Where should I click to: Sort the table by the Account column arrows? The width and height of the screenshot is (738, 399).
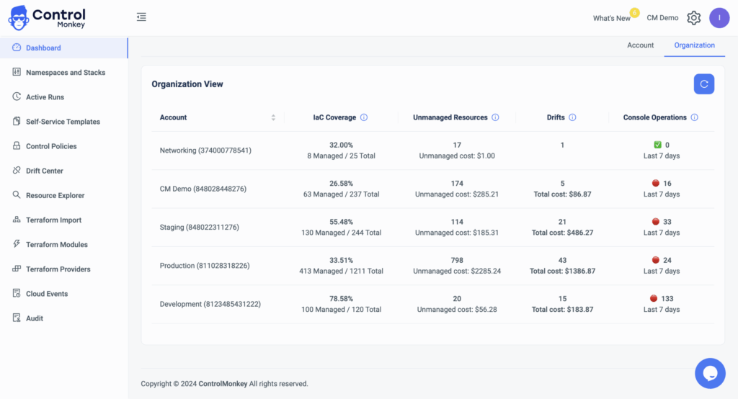click(273, 117)
